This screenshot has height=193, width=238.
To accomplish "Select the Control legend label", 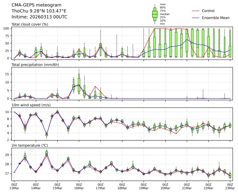I will [x=208, y=11].
